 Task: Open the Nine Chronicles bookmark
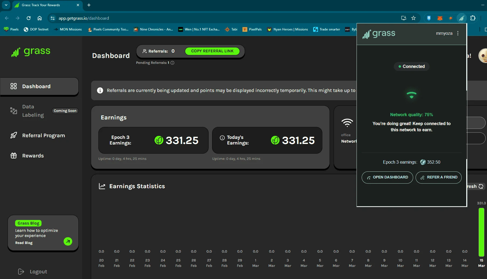click(x=153, y=29)
